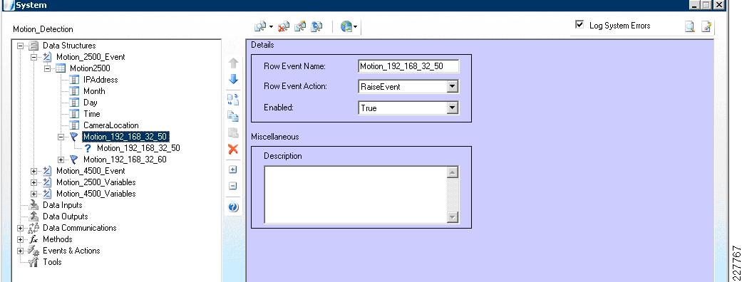Click inside the Description text area

pyautogui.click(x=356, y=194)
